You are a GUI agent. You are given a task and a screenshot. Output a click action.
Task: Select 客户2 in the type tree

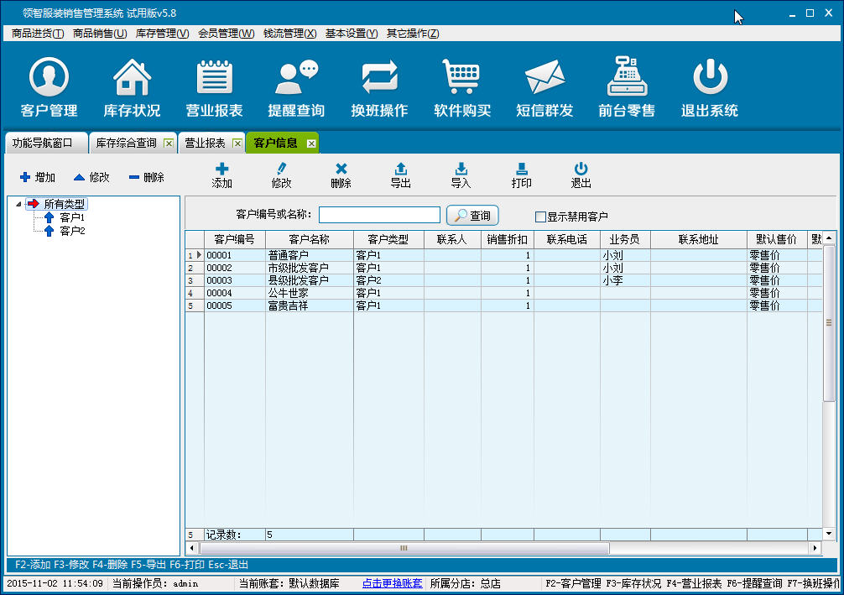pyautogui.click(x=72, y=231)
